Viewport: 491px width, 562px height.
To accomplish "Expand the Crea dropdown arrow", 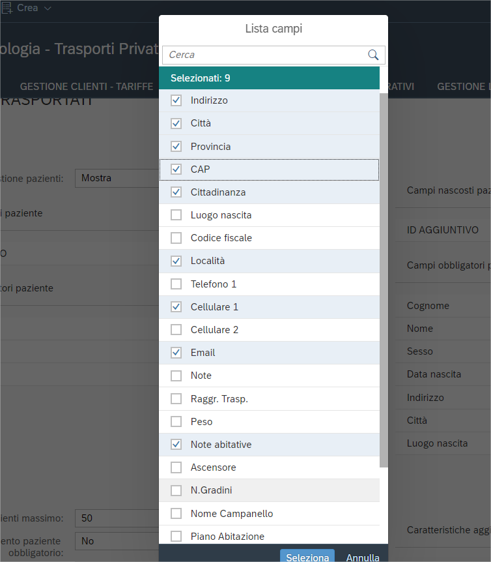I will [48, 8].
